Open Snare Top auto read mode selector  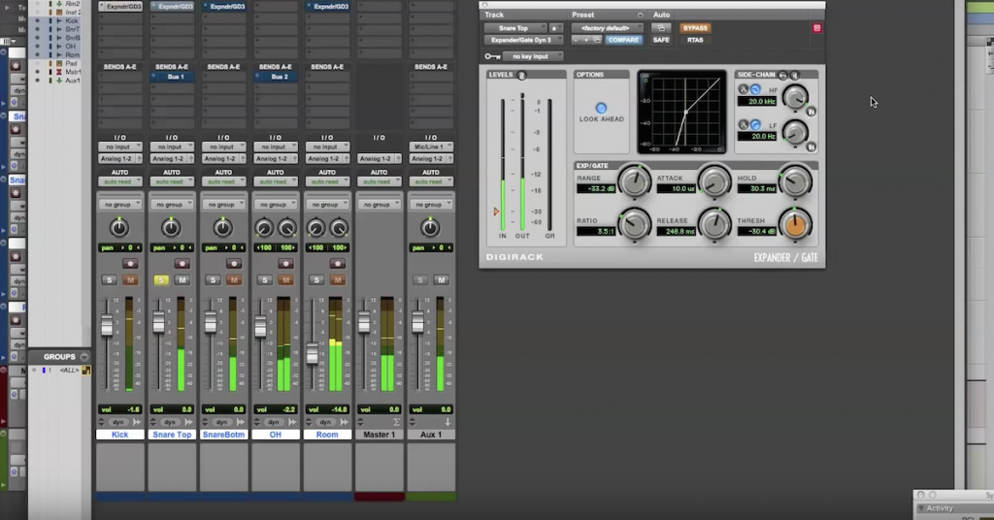point(172,181)
